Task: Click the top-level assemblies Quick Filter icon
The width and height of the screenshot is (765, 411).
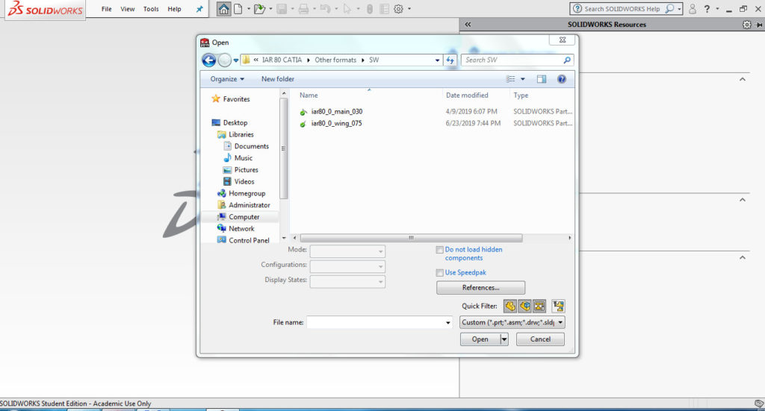Action: point(558,306)
